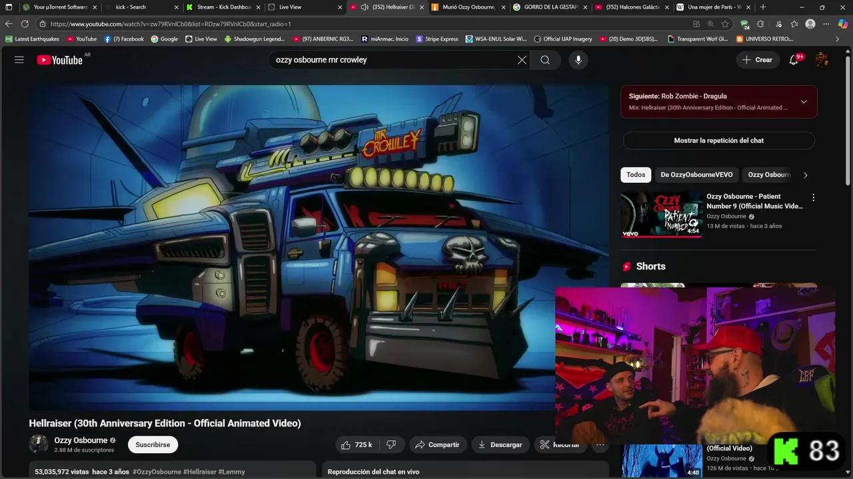The width and height of the screenshot is (853, 479).
Task: Open the Ozzy Osbourne channel name link
Action: click(x=81, y=440)
